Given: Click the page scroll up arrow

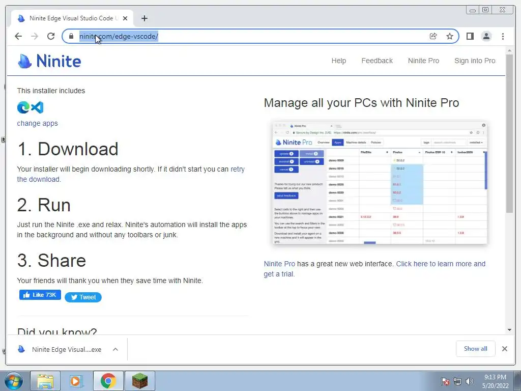Looking at the screenshot, I should (x=509, y=50).
